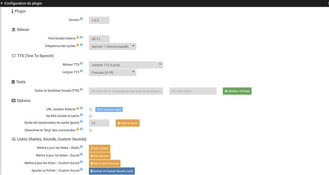Click help icon next to URL Jeedom Externe
The height and width of the screenshot is (175, 329).
tap(82, 108)
